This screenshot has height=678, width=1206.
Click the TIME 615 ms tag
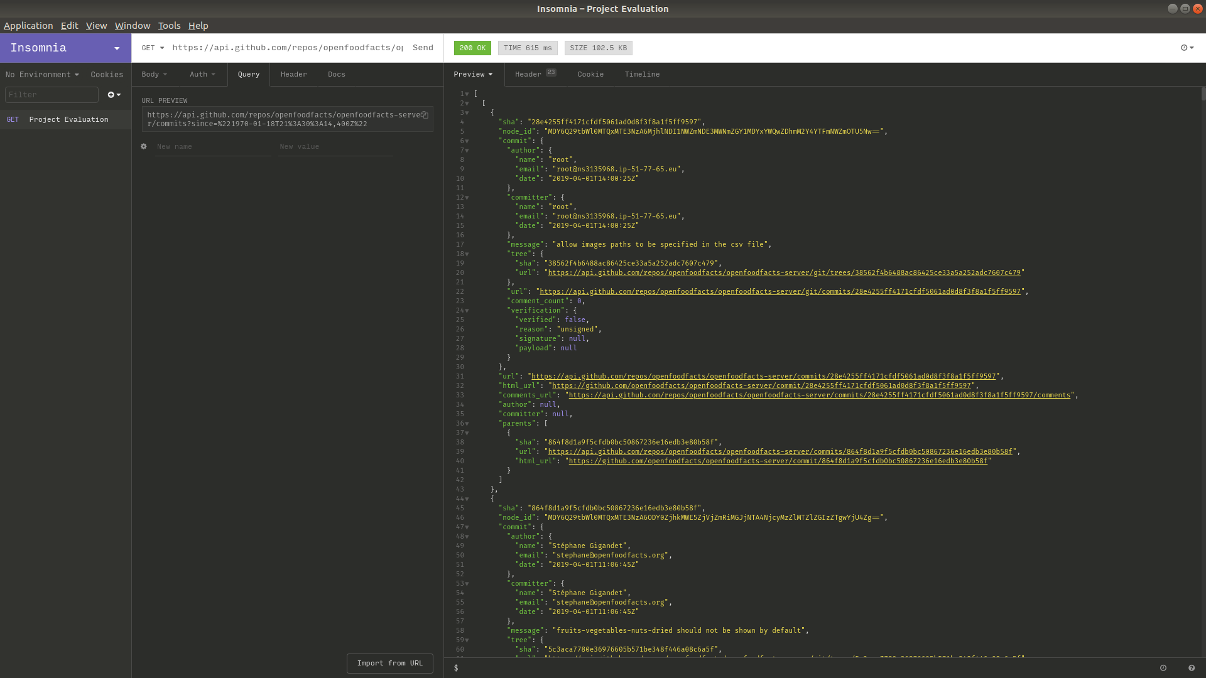pos(528,48)
